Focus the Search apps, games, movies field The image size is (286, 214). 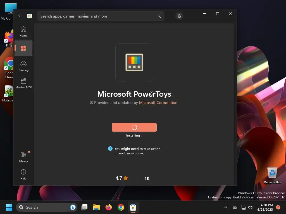pyautogui.click(x=101, y=16)
